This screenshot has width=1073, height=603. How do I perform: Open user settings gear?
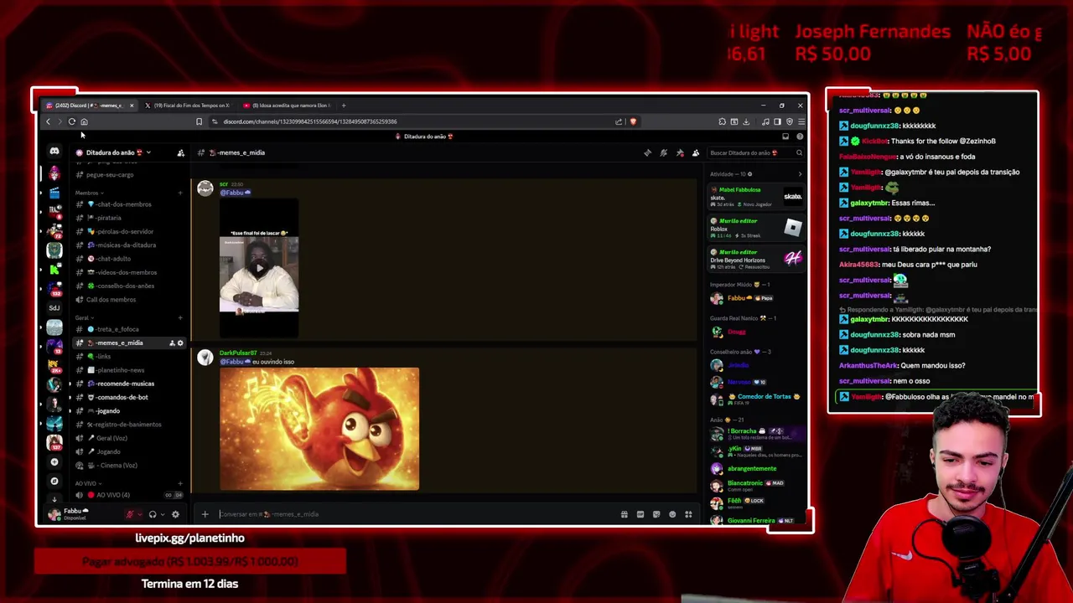[x=175, y=514]
